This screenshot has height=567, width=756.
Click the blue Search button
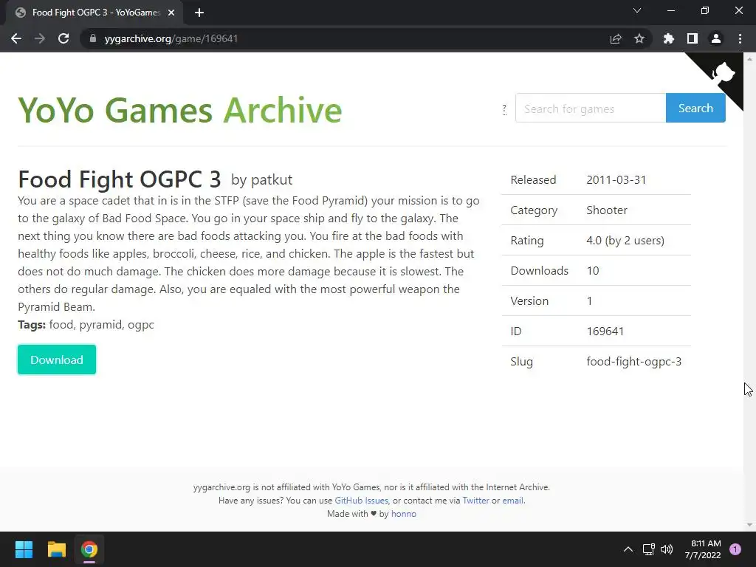(x=695, y=109)
